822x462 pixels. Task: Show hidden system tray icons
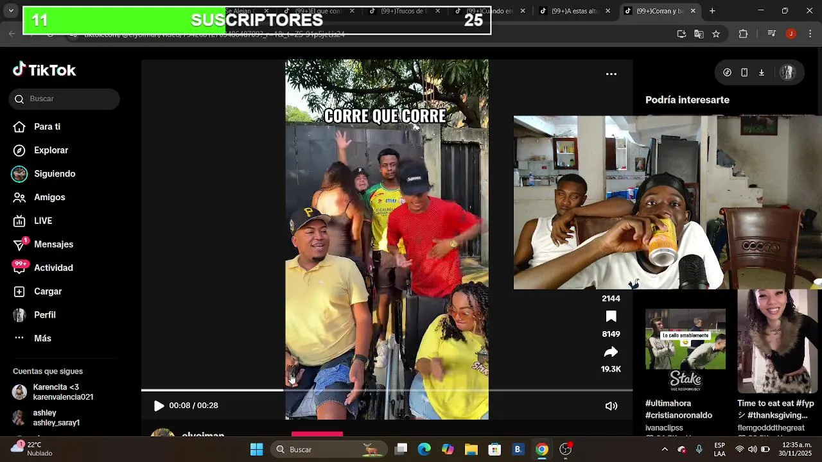[665, 449]
